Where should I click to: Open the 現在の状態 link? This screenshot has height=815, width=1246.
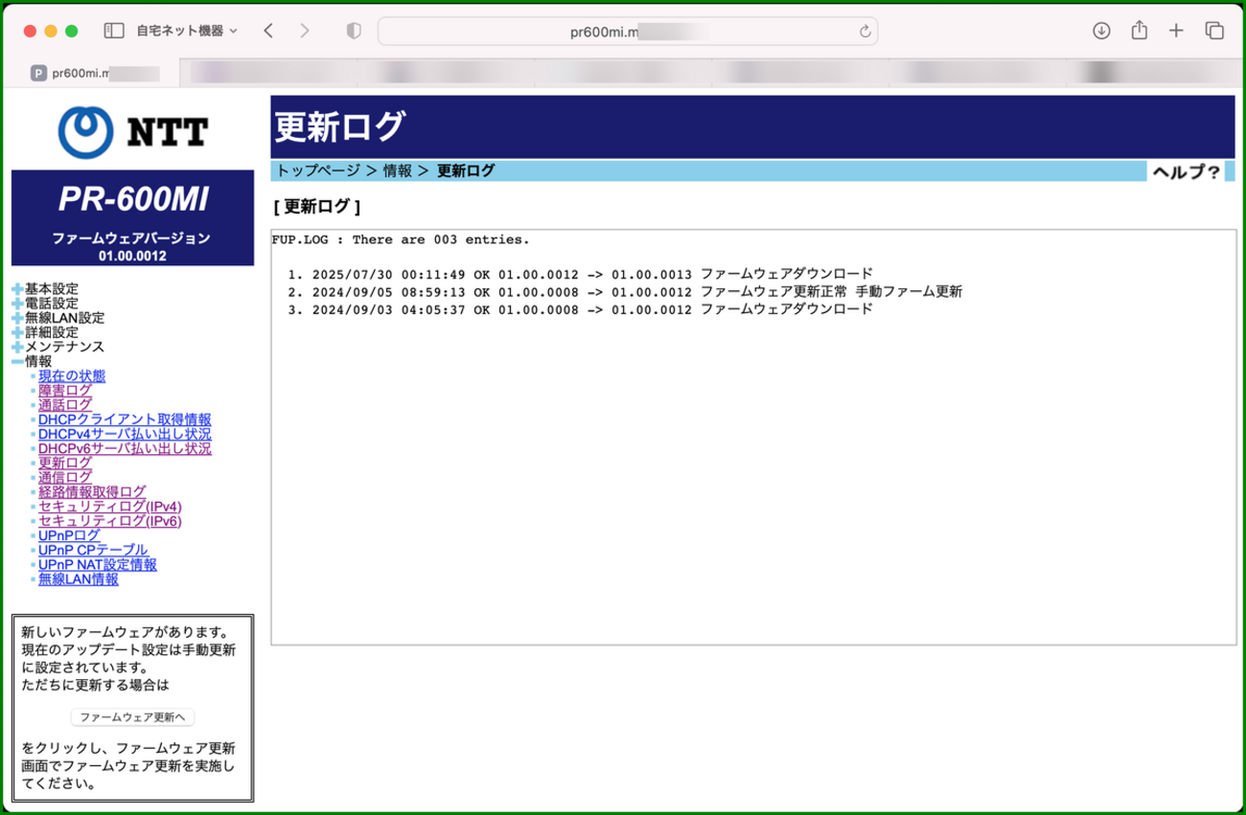(72, 376)
